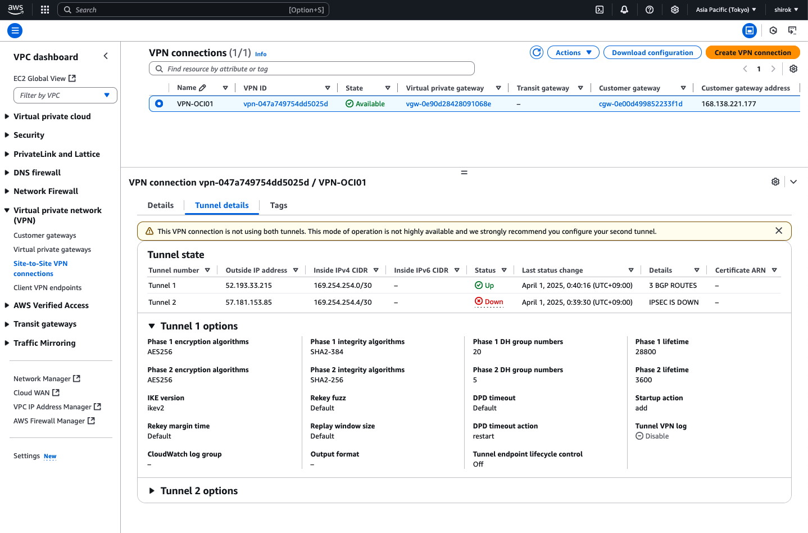Click the Create VPN connection button
Image resolution: width=808 pixels, height=533 pixels.
click(753, 52)
